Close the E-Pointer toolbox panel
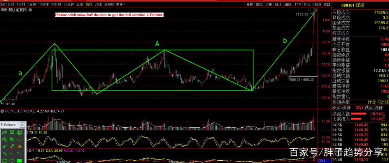This screenshot has height=163, width=389. pyautogui.click(x=22, y=125)
